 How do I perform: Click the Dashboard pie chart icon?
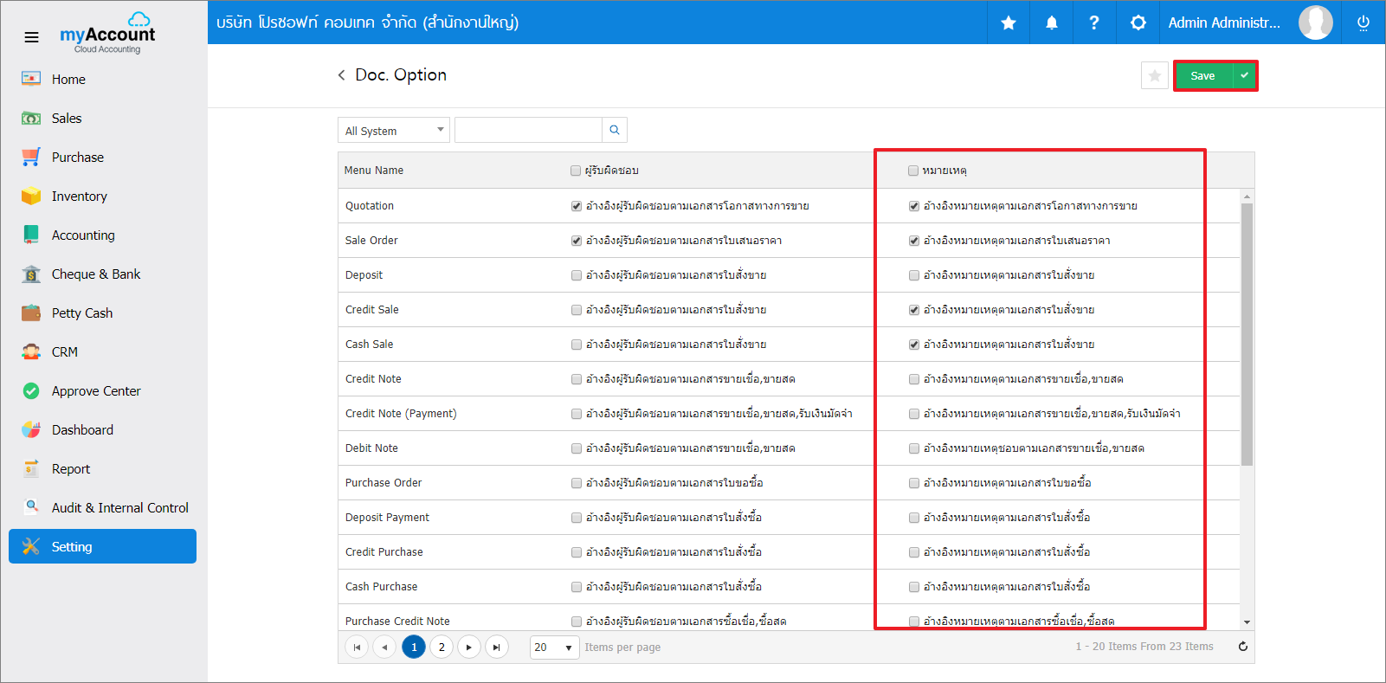coord(31,429)
